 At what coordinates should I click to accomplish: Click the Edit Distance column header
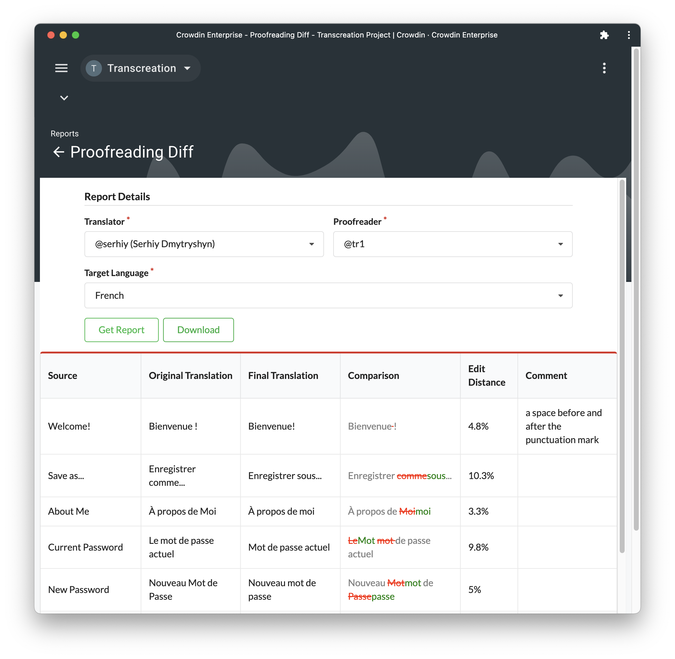point(486,376)
